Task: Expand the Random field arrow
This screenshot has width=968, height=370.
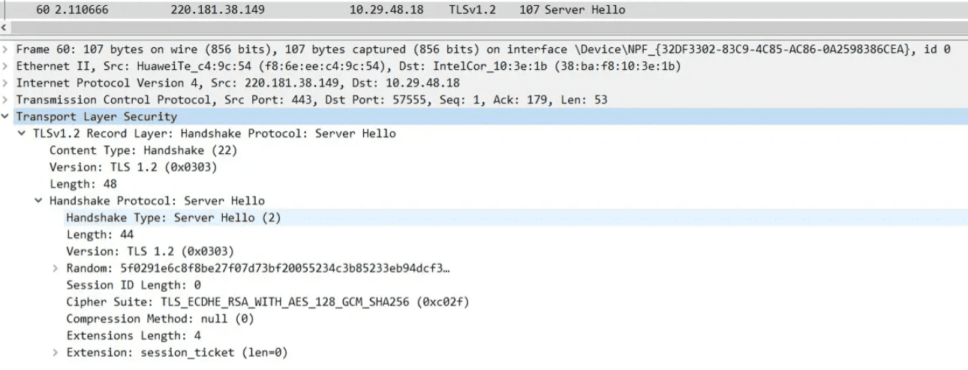Action: [55, 269]
